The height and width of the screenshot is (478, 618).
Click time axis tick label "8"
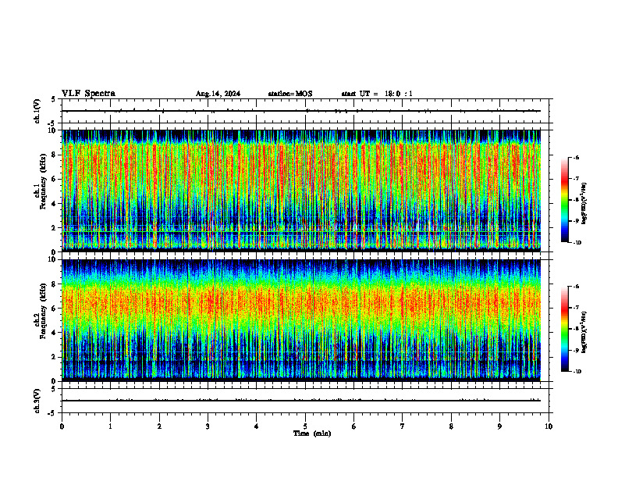[451, 426]
